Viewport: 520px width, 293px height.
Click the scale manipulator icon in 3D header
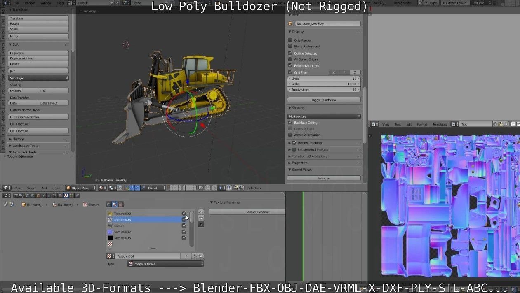(143, 188)
